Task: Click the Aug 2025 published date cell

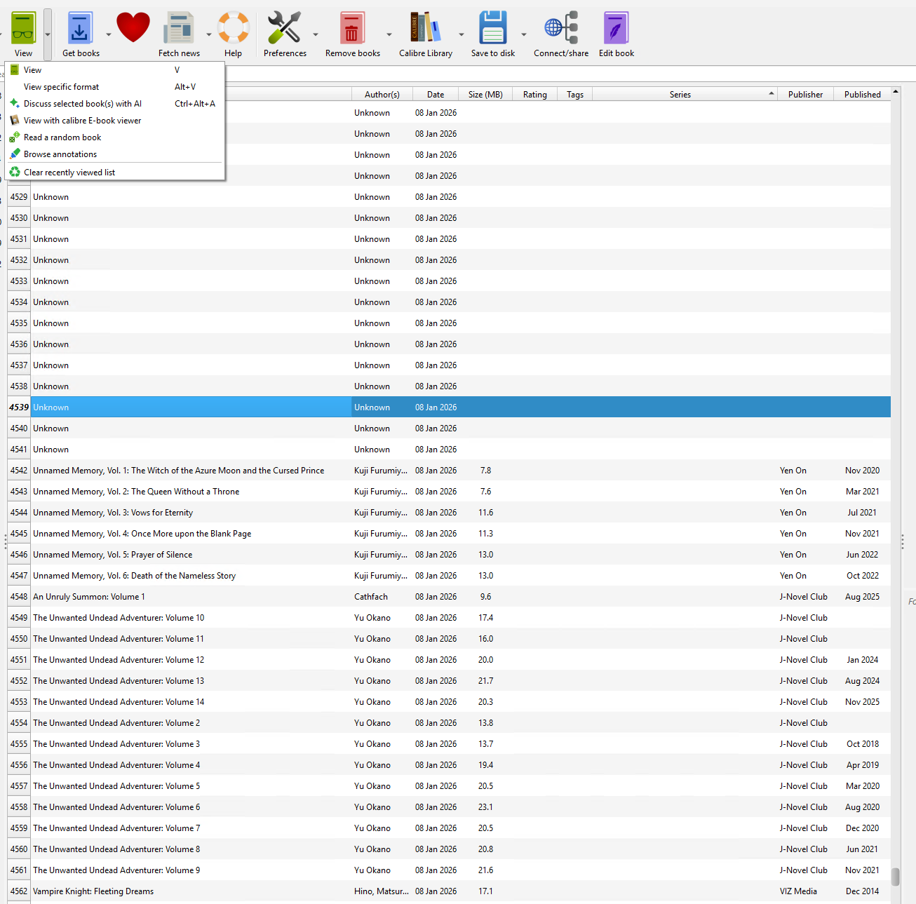Action: point(862,597)
